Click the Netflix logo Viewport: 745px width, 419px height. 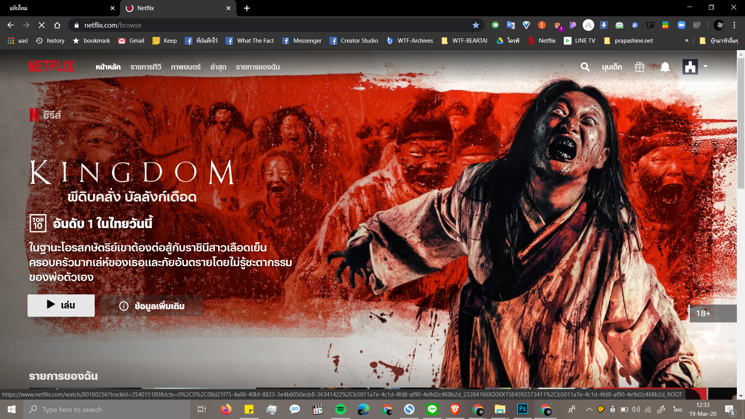(51, 67)
